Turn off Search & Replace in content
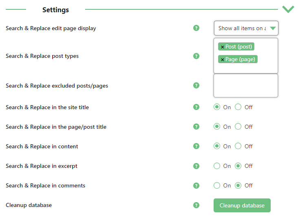Viewport: 298px width, 218px height. (238, 146)
